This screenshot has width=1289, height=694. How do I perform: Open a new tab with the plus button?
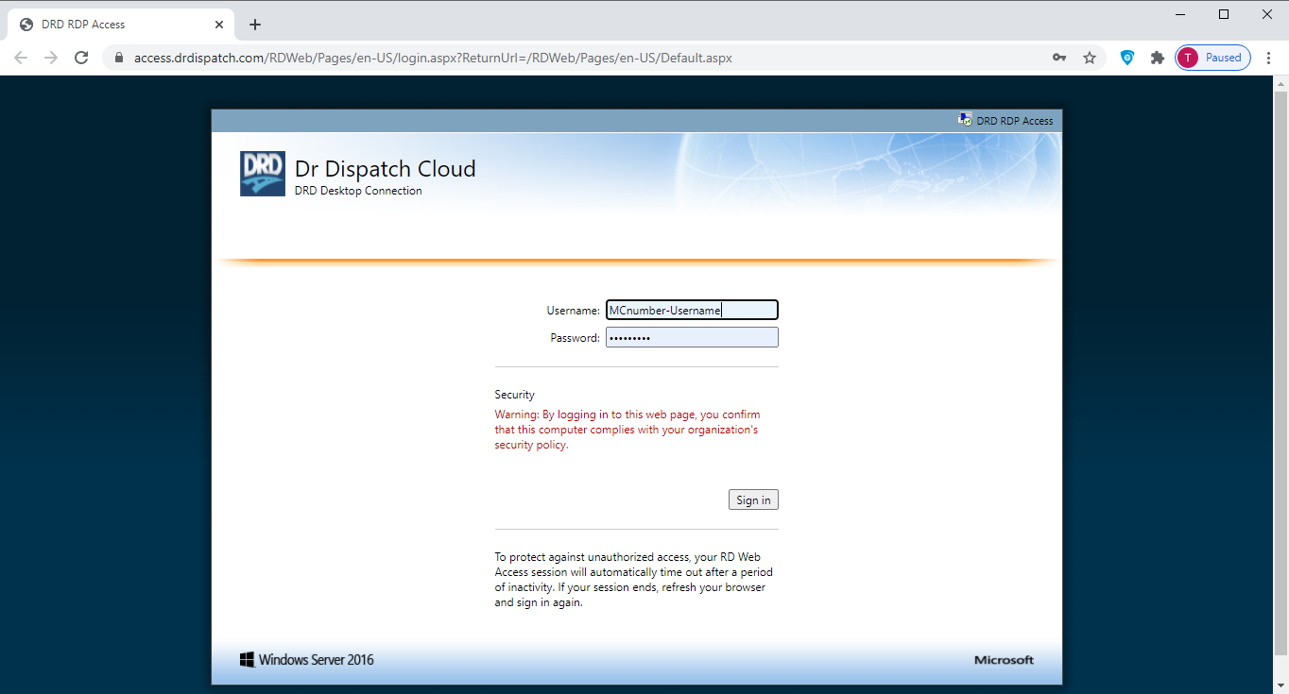(255, 25)
